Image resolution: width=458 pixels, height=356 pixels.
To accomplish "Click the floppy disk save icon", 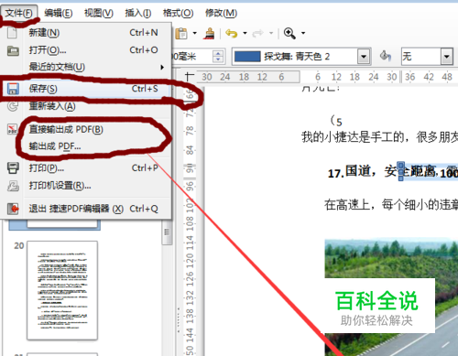I will coord(13,89).
